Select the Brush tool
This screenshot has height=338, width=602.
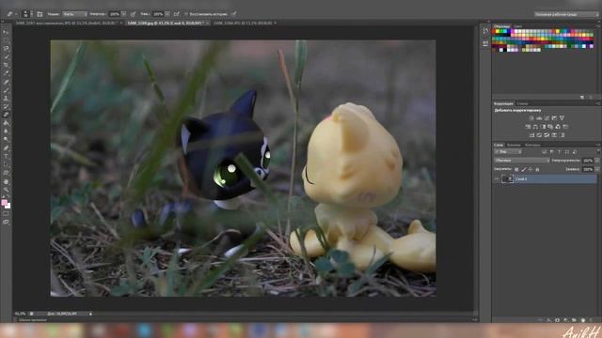(6, 90)
